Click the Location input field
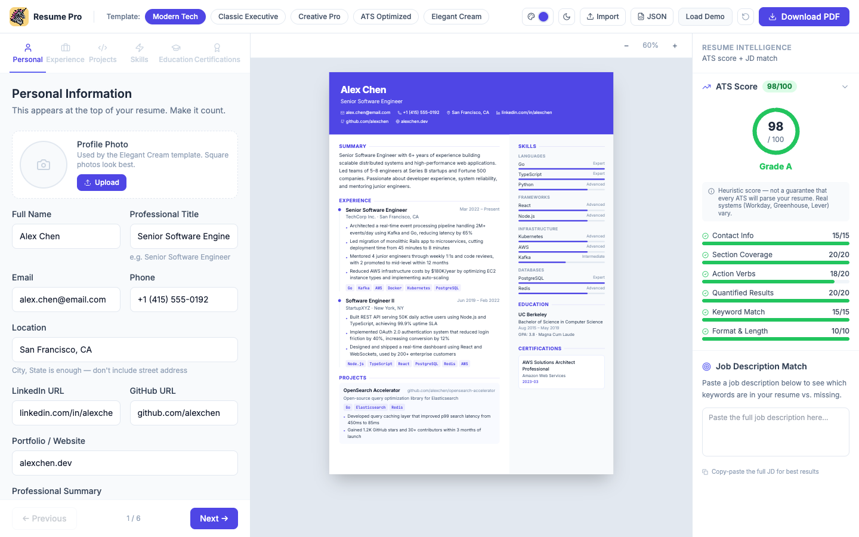 point(125,350)
